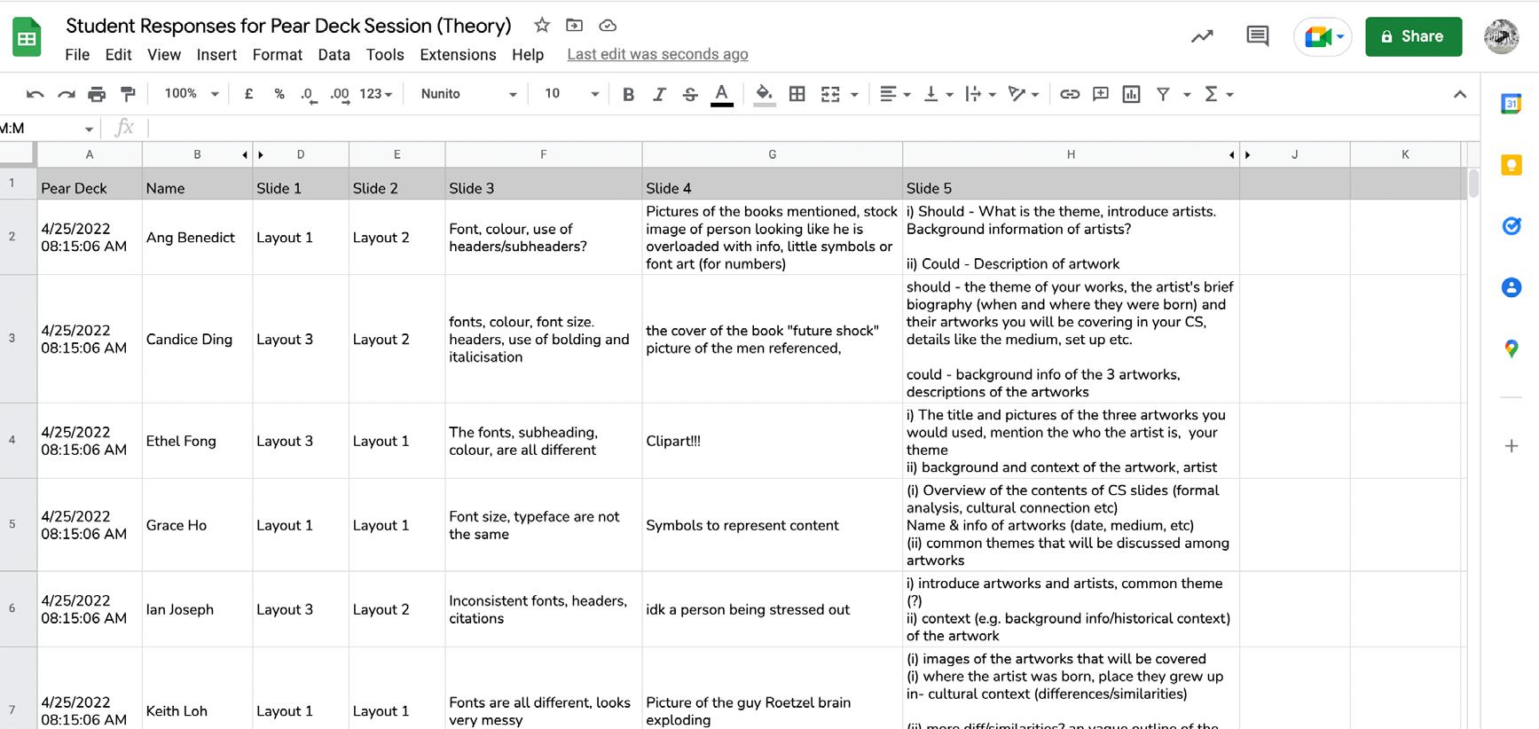Open the font size 10 dropdown
The width and height of the screenshot is (1539, 729).
coord(571,94)
